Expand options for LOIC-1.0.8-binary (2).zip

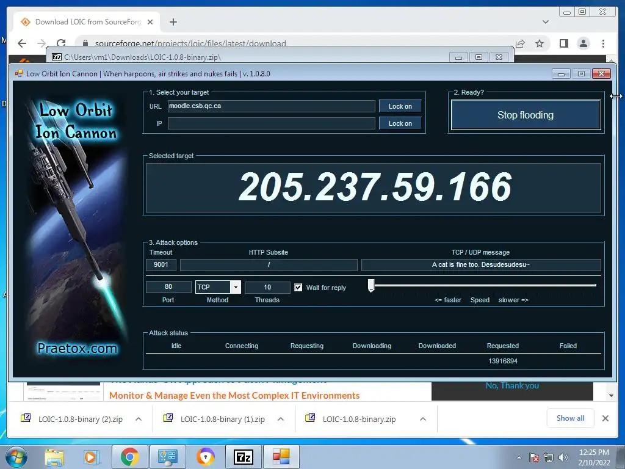139,419
